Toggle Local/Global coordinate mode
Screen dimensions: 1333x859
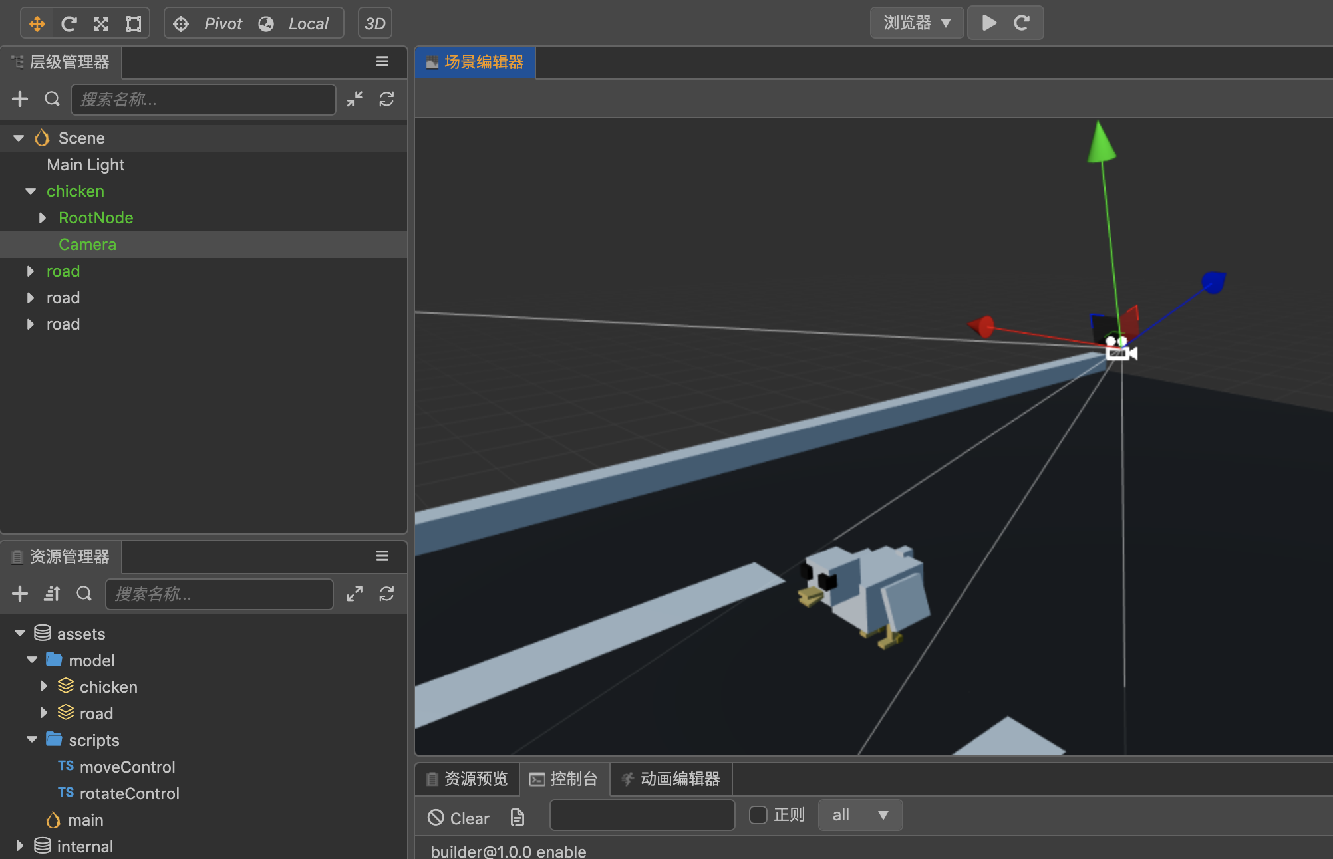point(296,24)
